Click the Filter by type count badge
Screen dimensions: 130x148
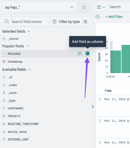[x=85, y=22]
